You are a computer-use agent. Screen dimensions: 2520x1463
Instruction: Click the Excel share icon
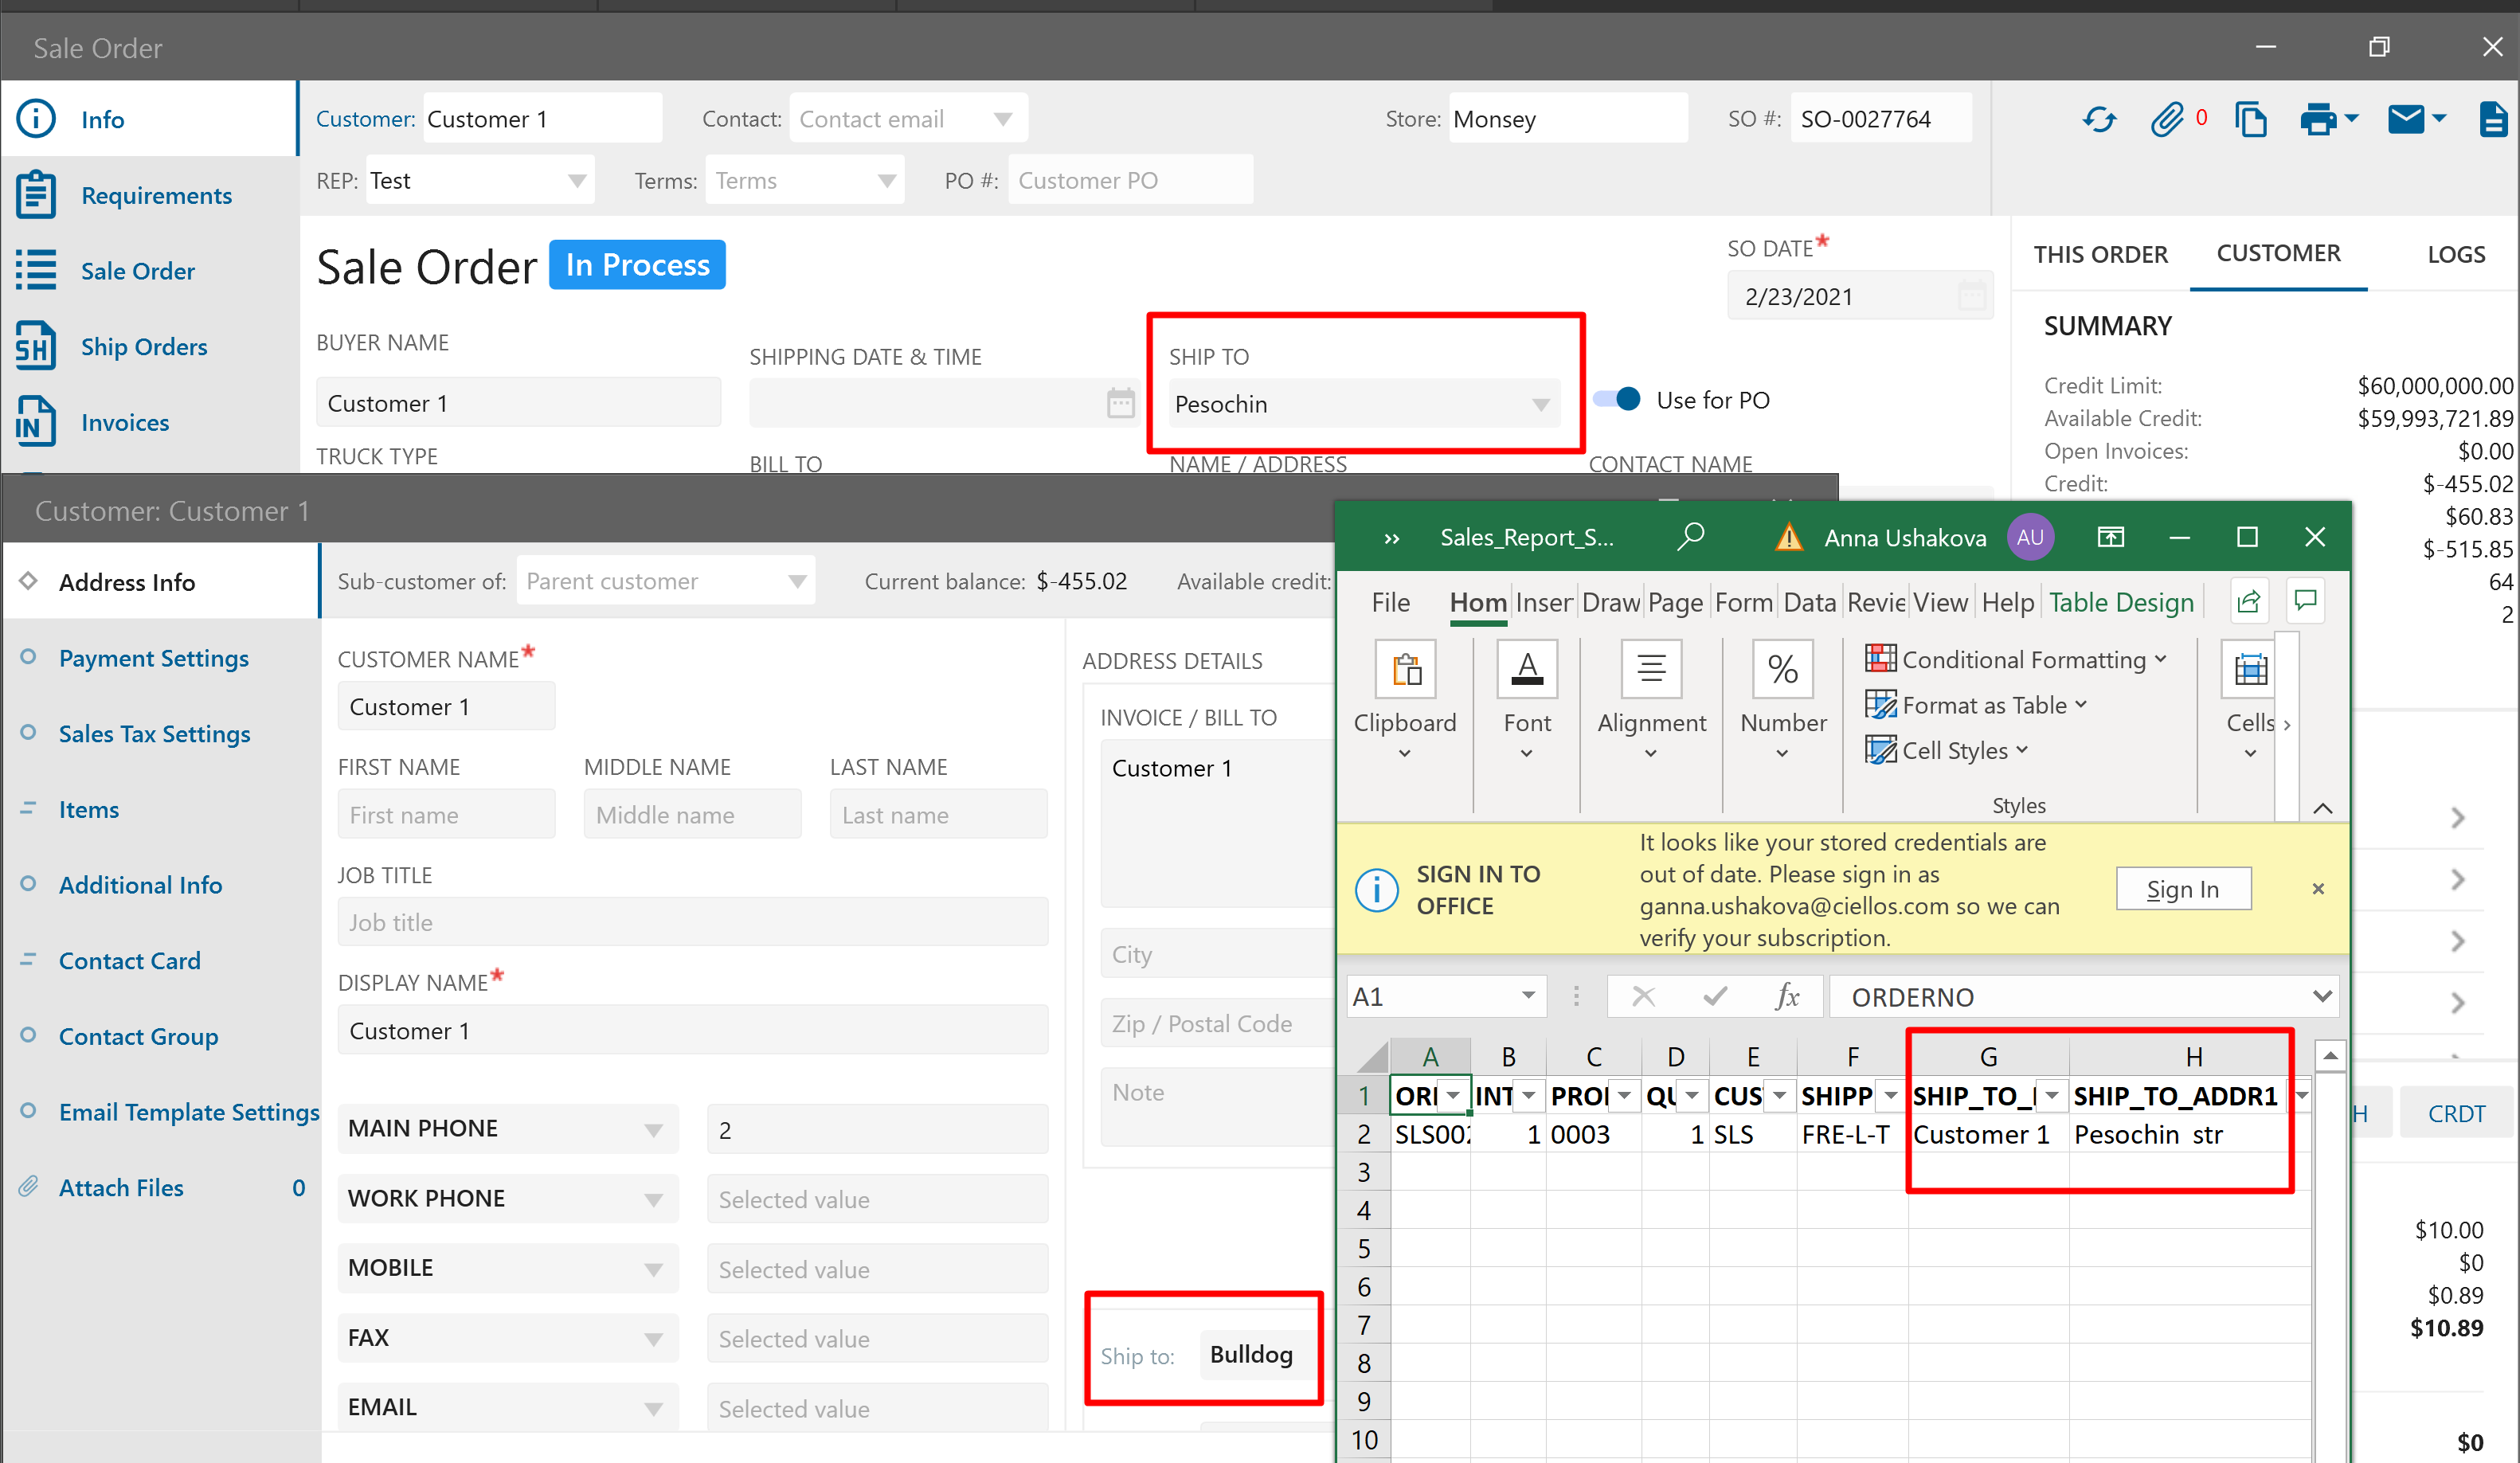2248,601
